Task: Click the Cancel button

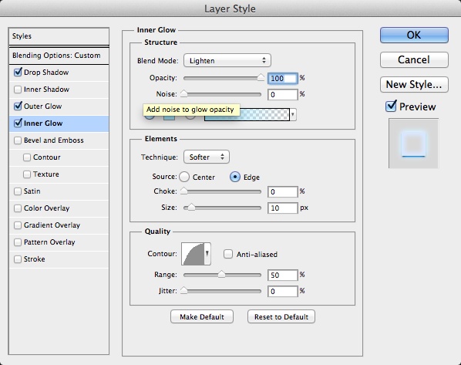Action: click(414, 59)
